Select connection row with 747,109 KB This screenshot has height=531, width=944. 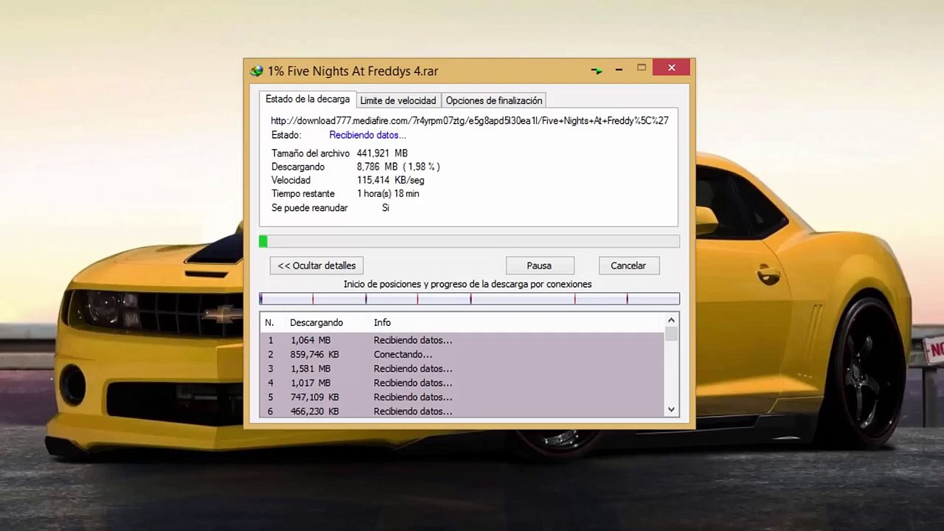tap(462, 397)
